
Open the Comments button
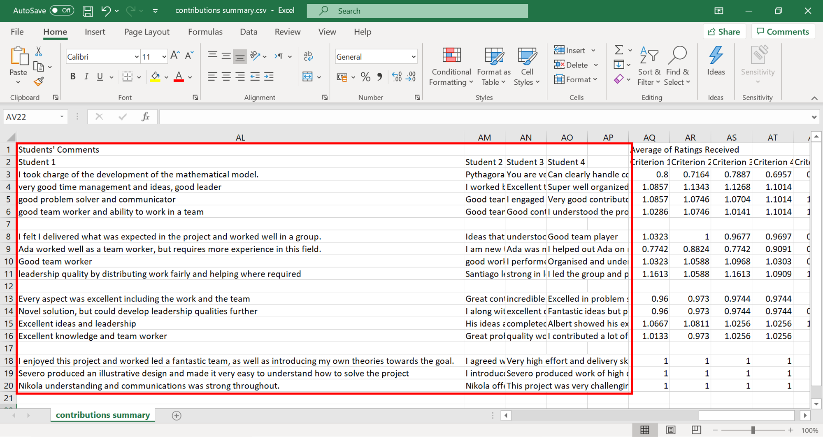[783, 32]
